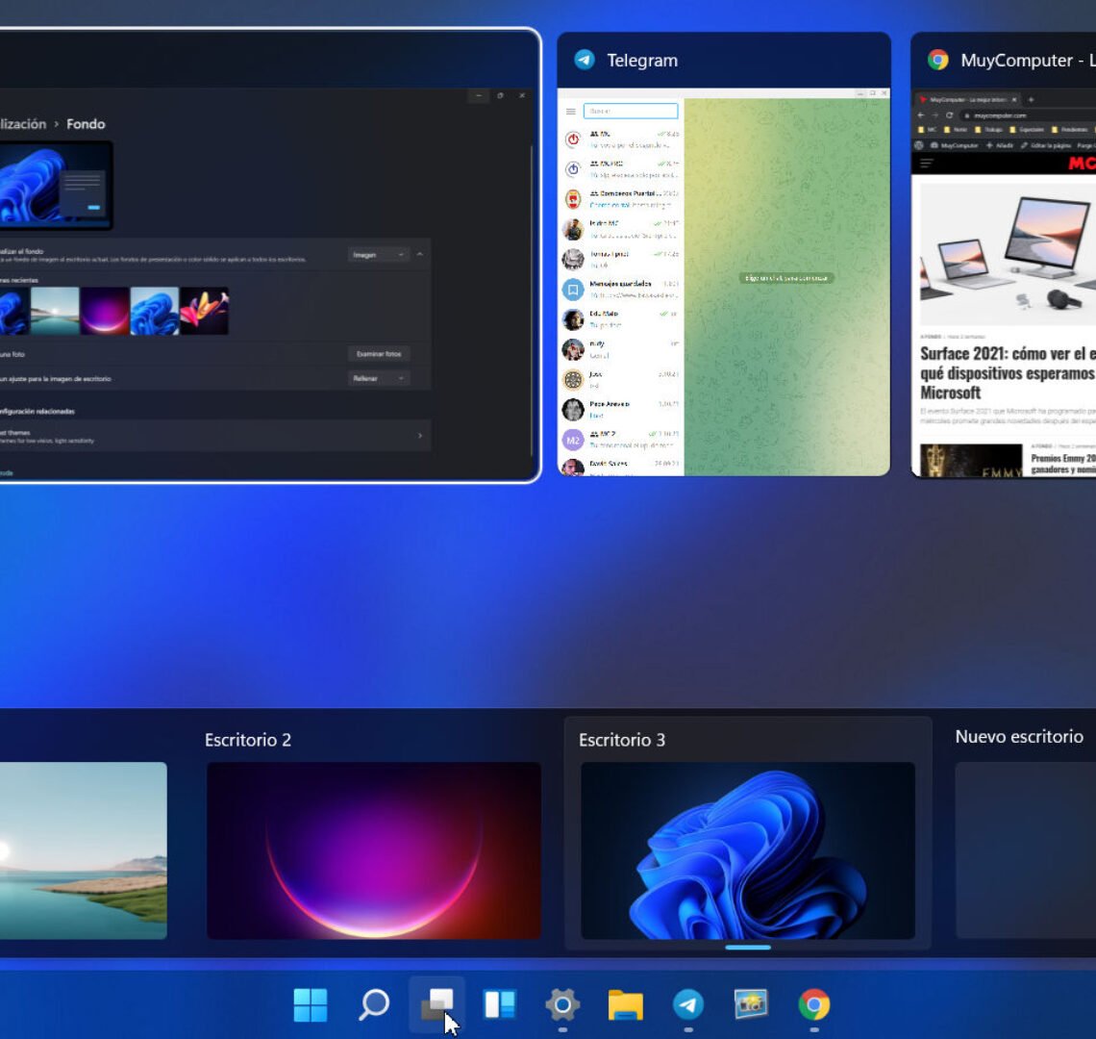Open Mensajes guardados bookmark chat
The width and height of the screenshot is (1096, 1039).
(x=573, y=289)
